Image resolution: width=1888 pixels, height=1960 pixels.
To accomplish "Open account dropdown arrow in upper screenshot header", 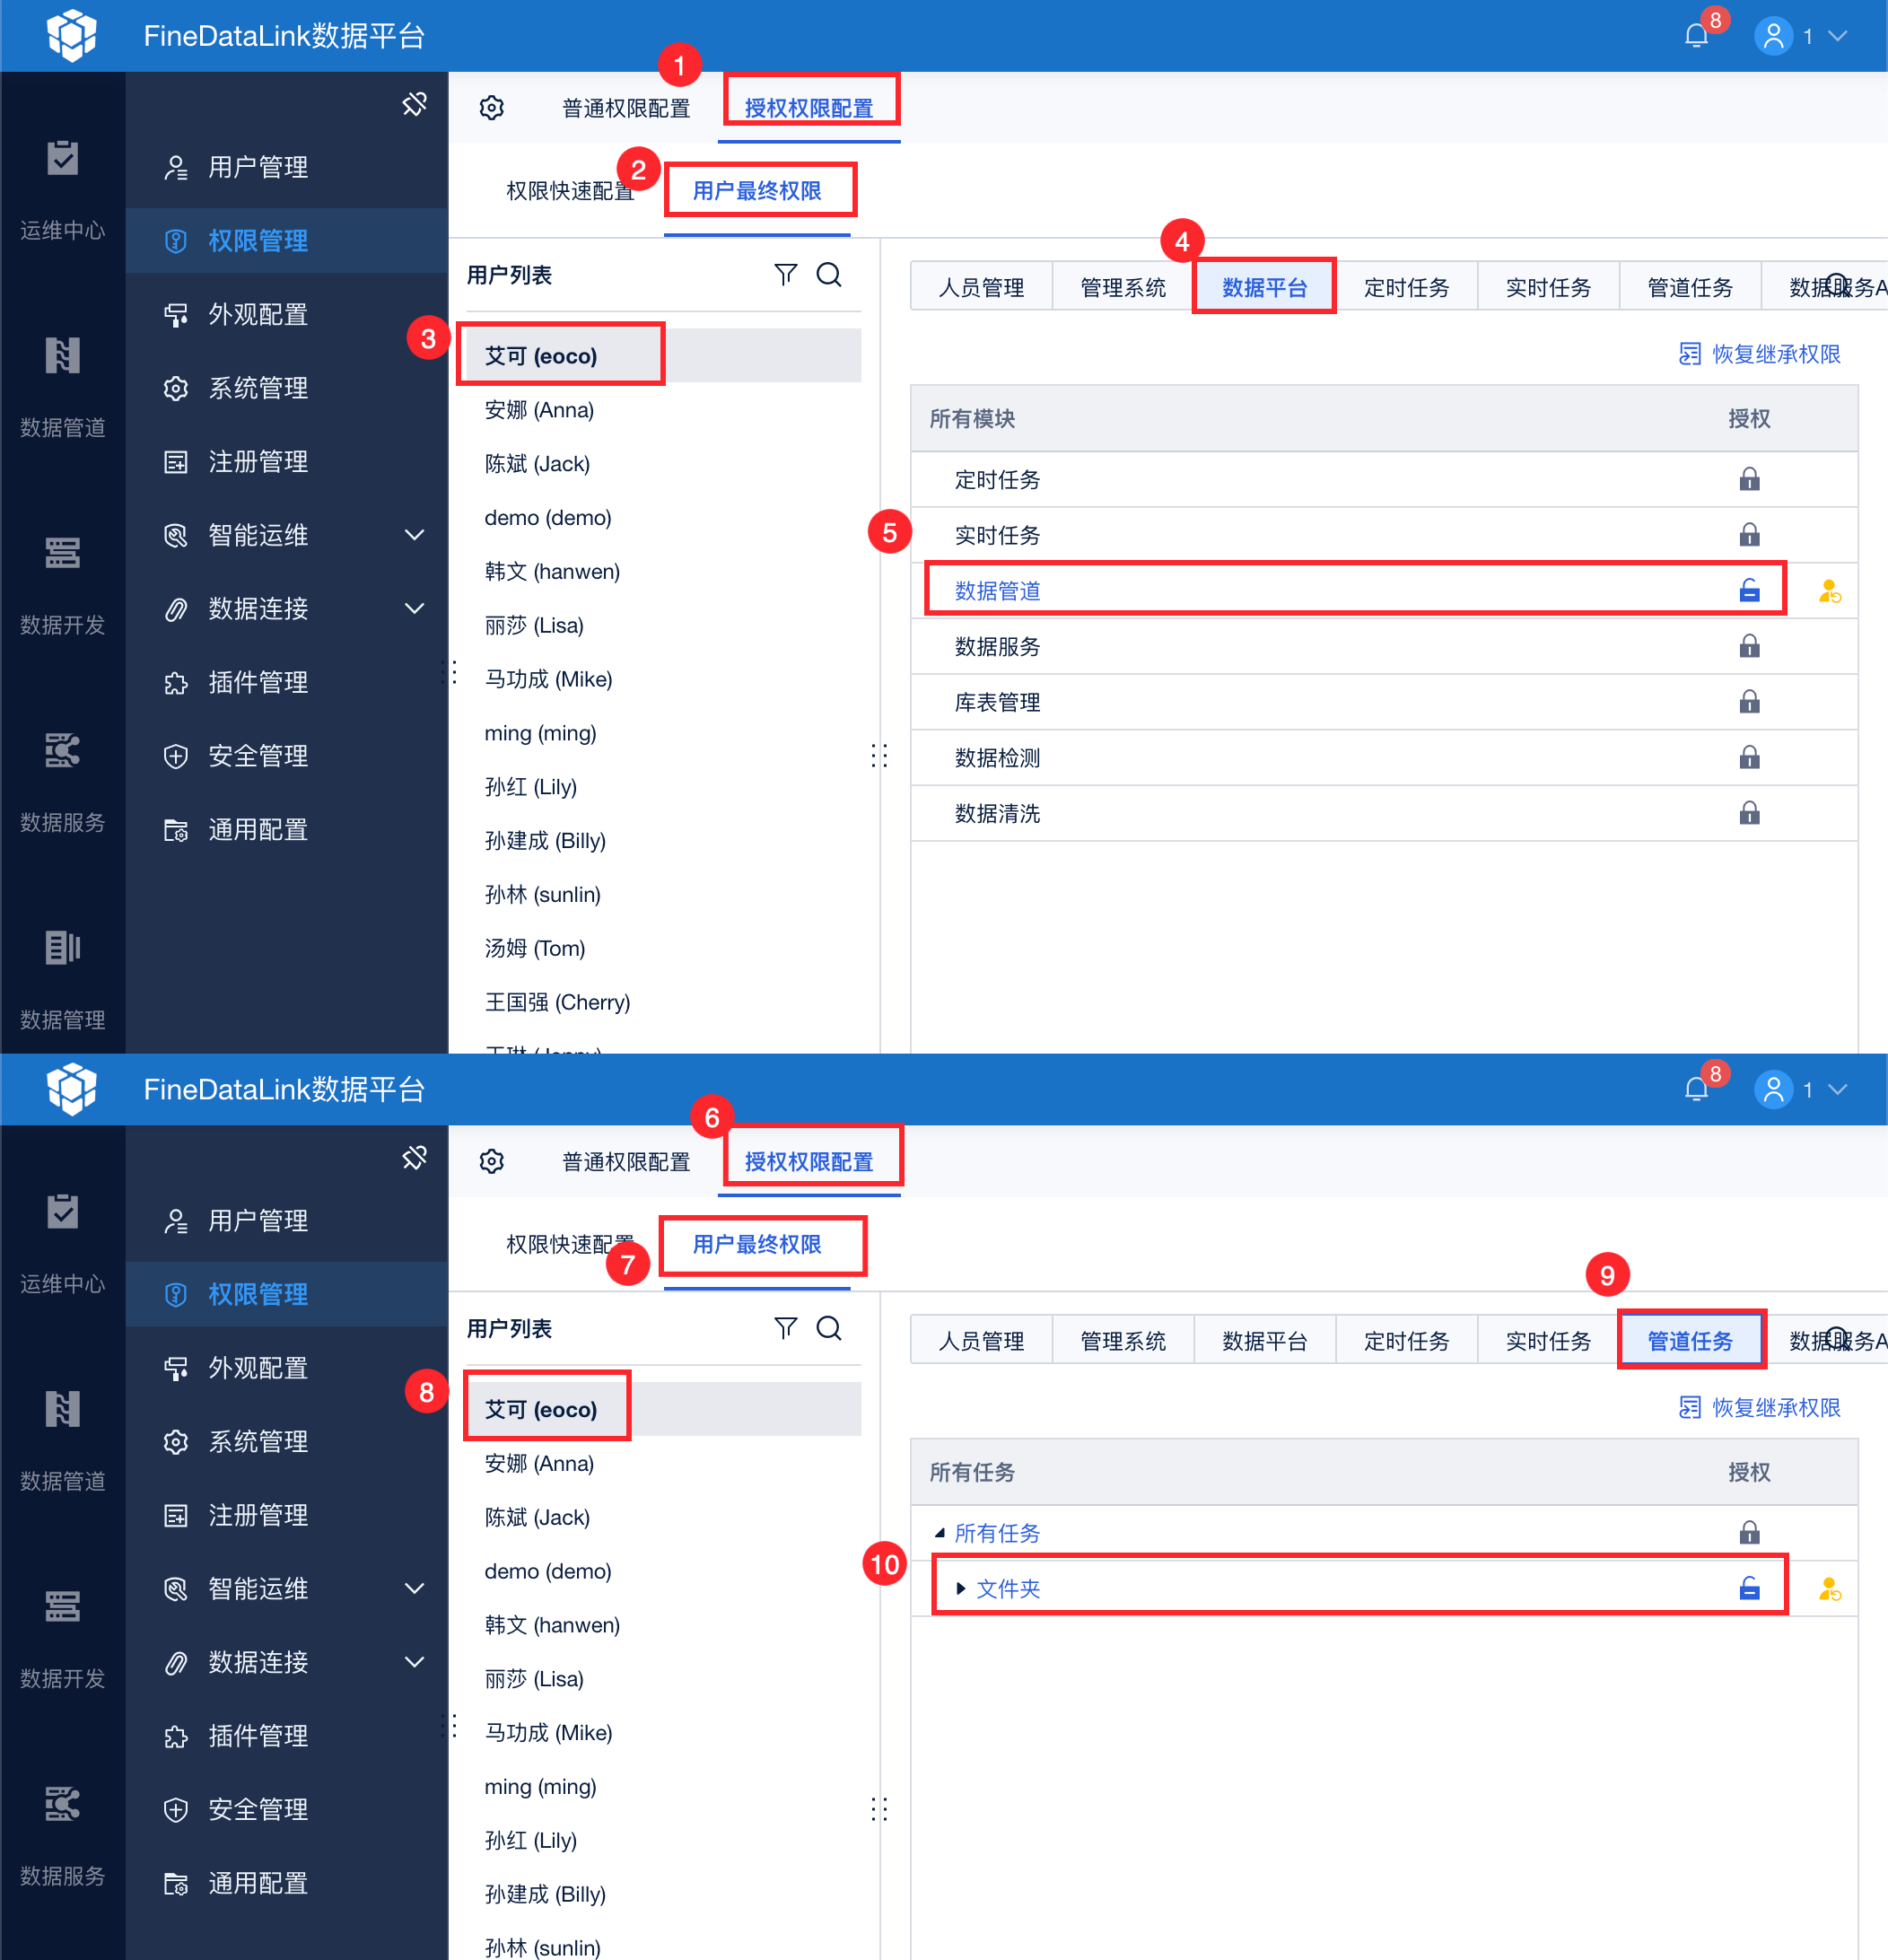I will [1837, 36].
